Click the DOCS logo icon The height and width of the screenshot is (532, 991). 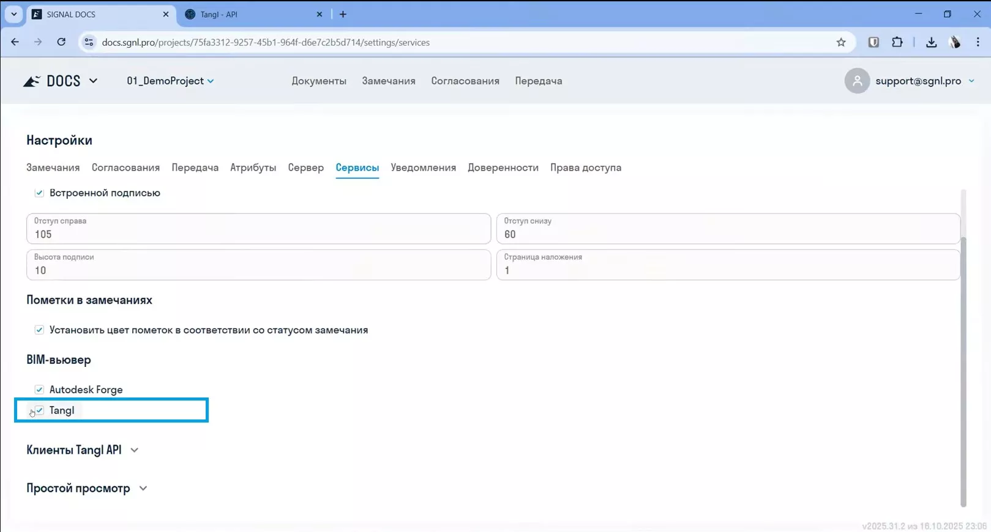pos(32,81)
